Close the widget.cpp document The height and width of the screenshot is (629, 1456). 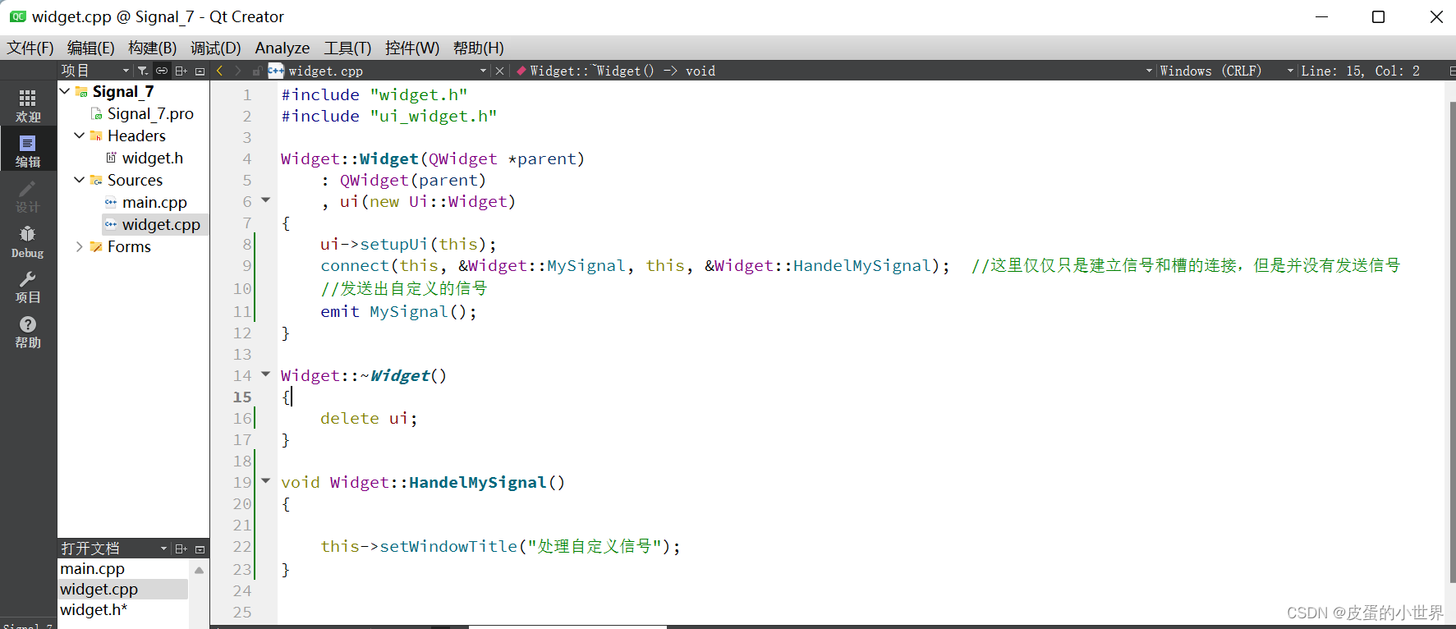[499, 71]
